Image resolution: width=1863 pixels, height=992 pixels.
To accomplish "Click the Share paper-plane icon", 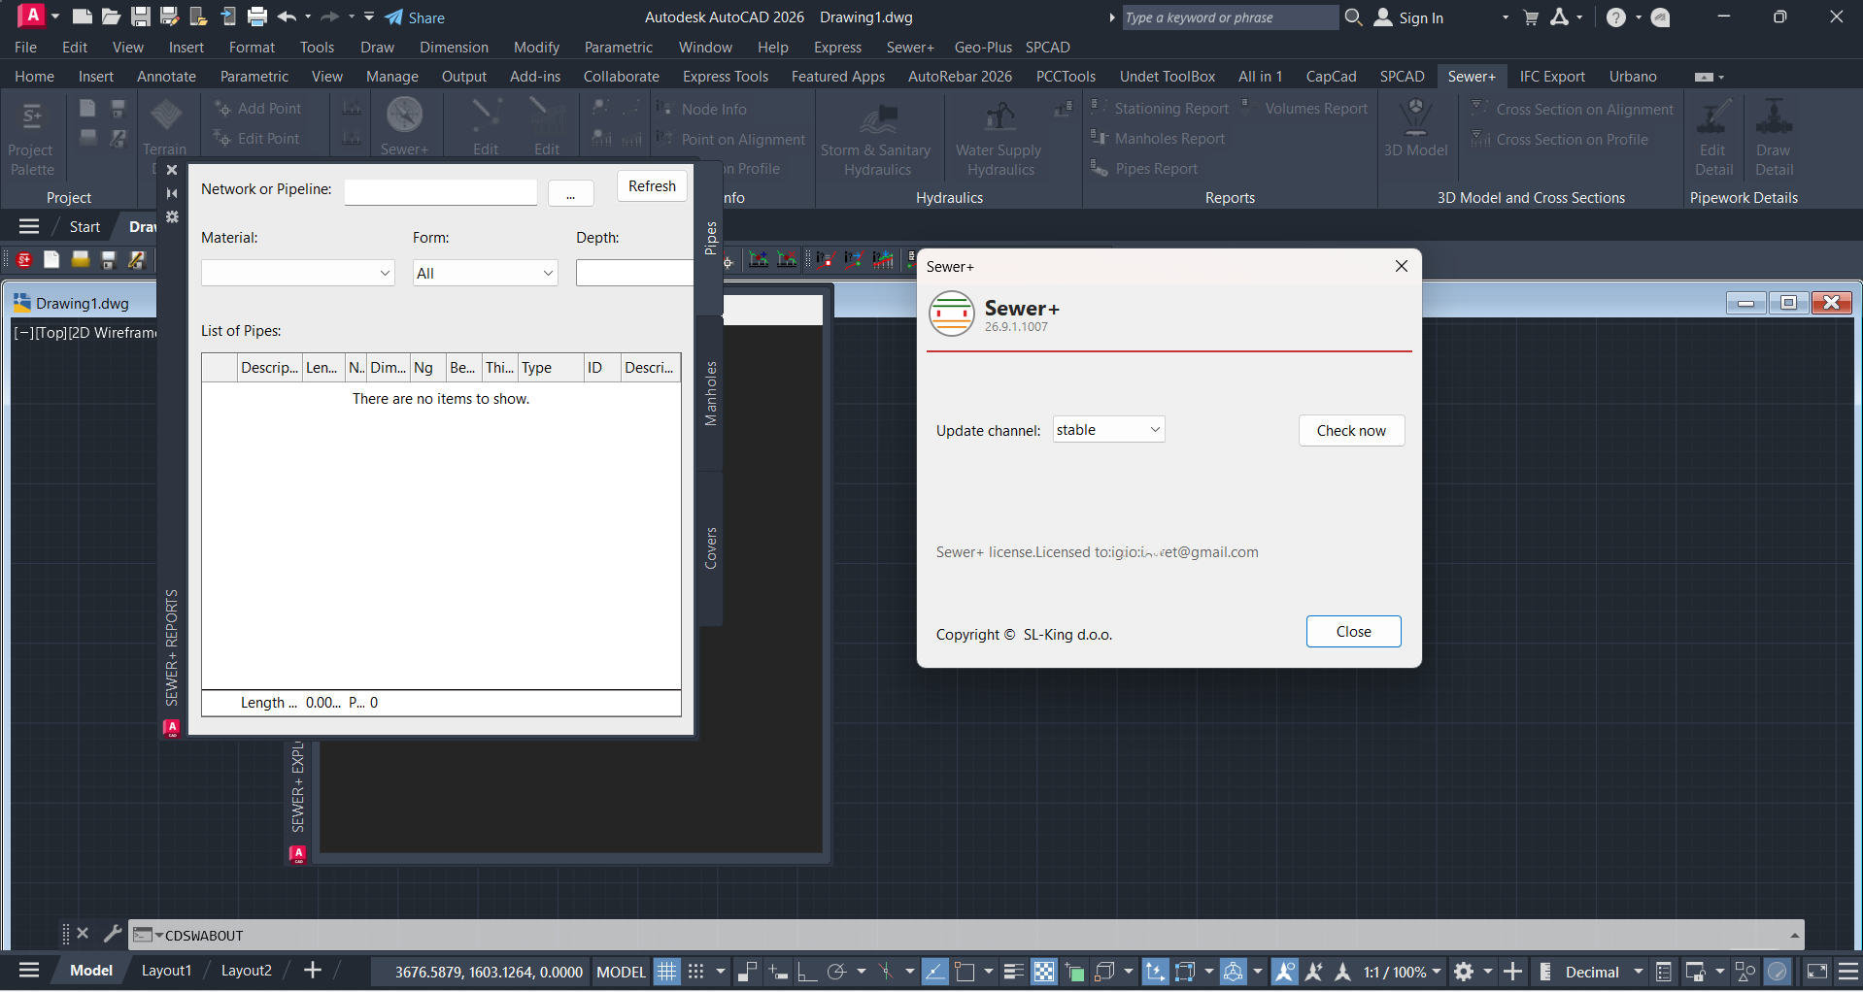I will (393, 17).
